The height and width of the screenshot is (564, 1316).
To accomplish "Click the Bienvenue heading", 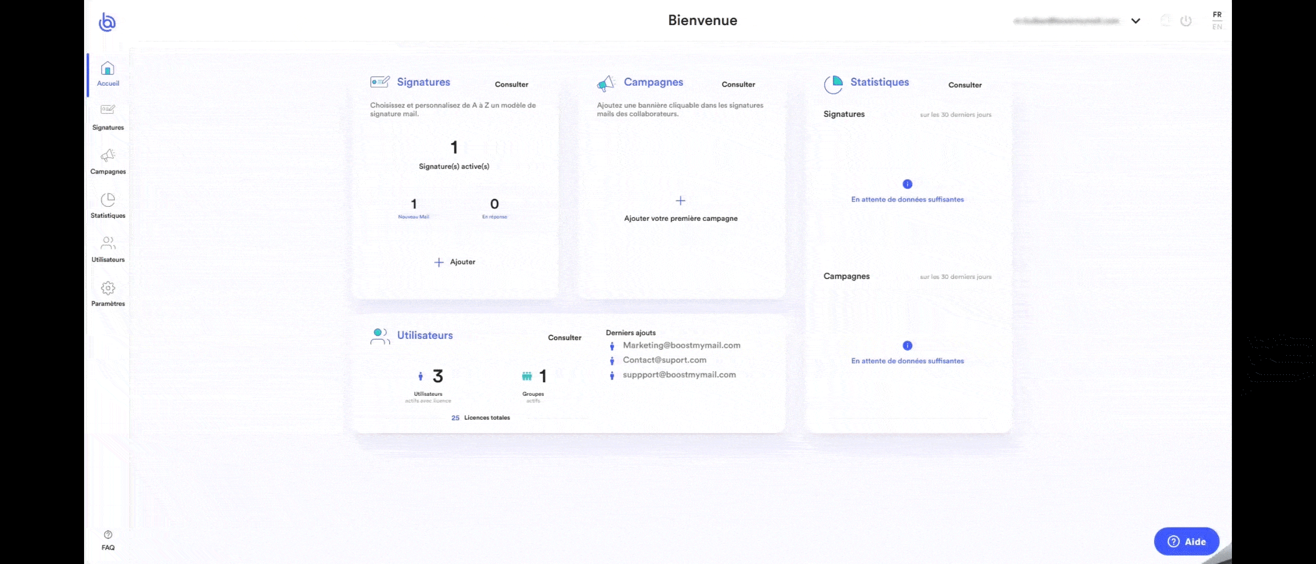I will point(702,20).
